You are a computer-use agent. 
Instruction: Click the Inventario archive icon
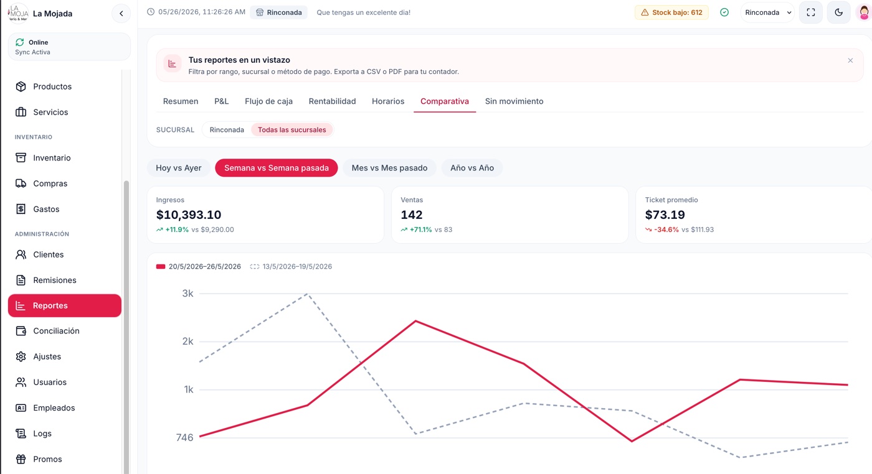pos(21,158)
